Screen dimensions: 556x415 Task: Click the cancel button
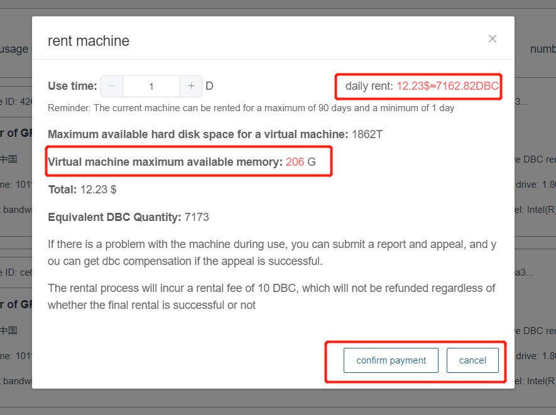point(472,360)
